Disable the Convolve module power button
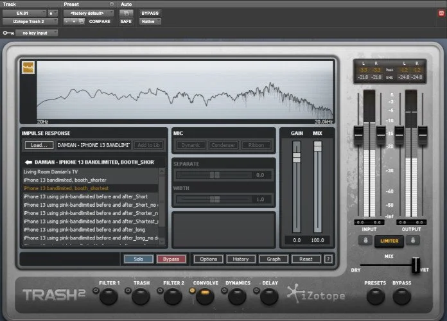The width and height of the screenshot is (447, 321). (193, 291)
